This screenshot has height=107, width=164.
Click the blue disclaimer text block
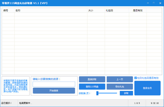tap(15, 86)
